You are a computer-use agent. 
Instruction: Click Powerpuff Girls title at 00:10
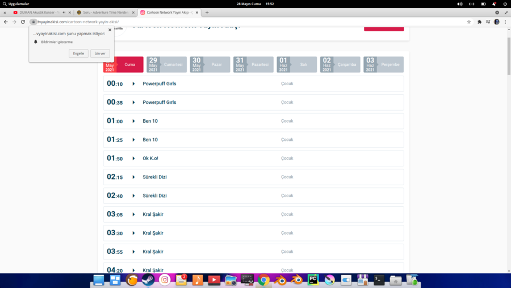pos(160,84)
